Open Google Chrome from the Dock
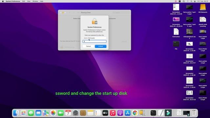The image size is (210, 118). (135, 113)
